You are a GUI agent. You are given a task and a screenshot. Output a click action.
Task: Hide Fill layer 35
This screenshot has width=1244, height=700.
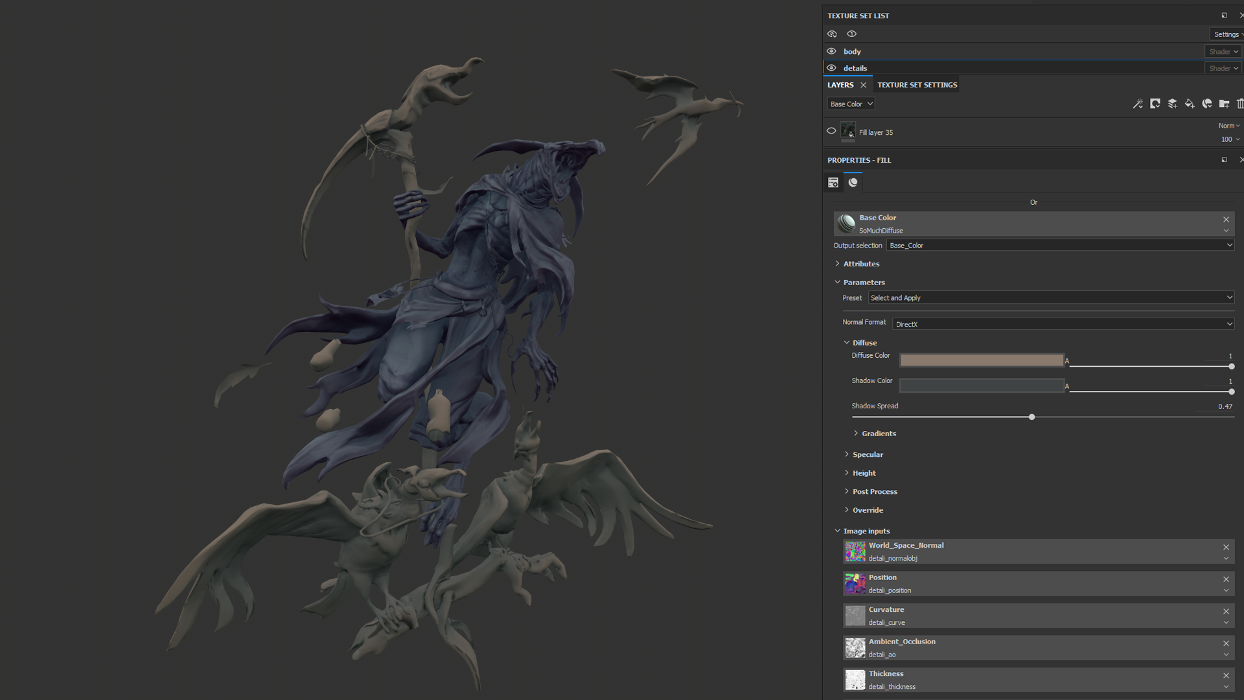coord(831,131)
